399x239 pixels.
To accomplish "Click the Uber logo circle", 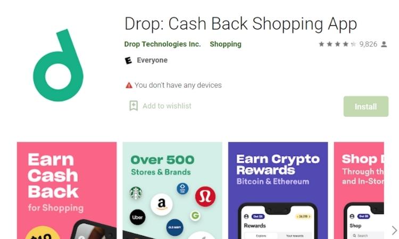I will (138, 217).
